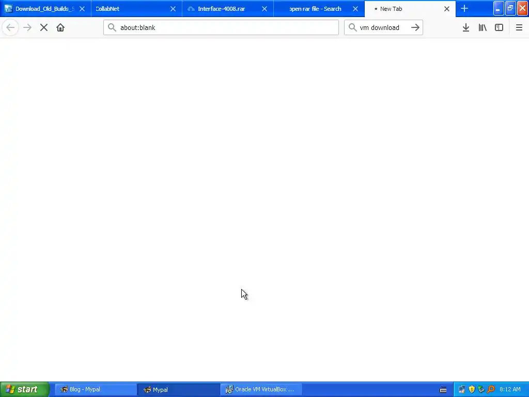This screenshot has height=397, width=529.
Task: Click the back navigation arrow
Action: click(x=10, y=28)
